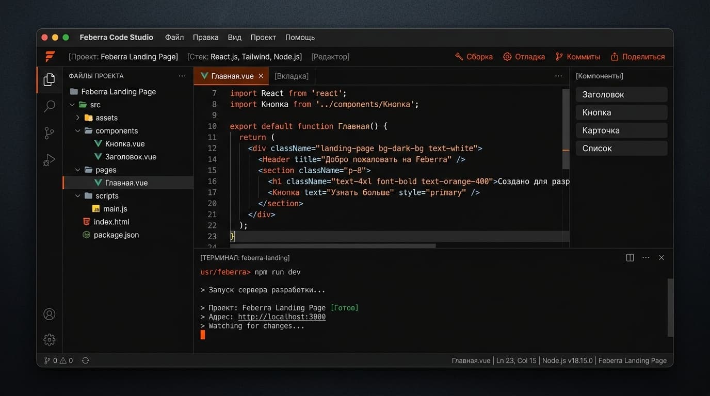Screen dimensions: 710x396
Task: Open more options icon in Файлы проекта header
Action: [x=182, y=75]
